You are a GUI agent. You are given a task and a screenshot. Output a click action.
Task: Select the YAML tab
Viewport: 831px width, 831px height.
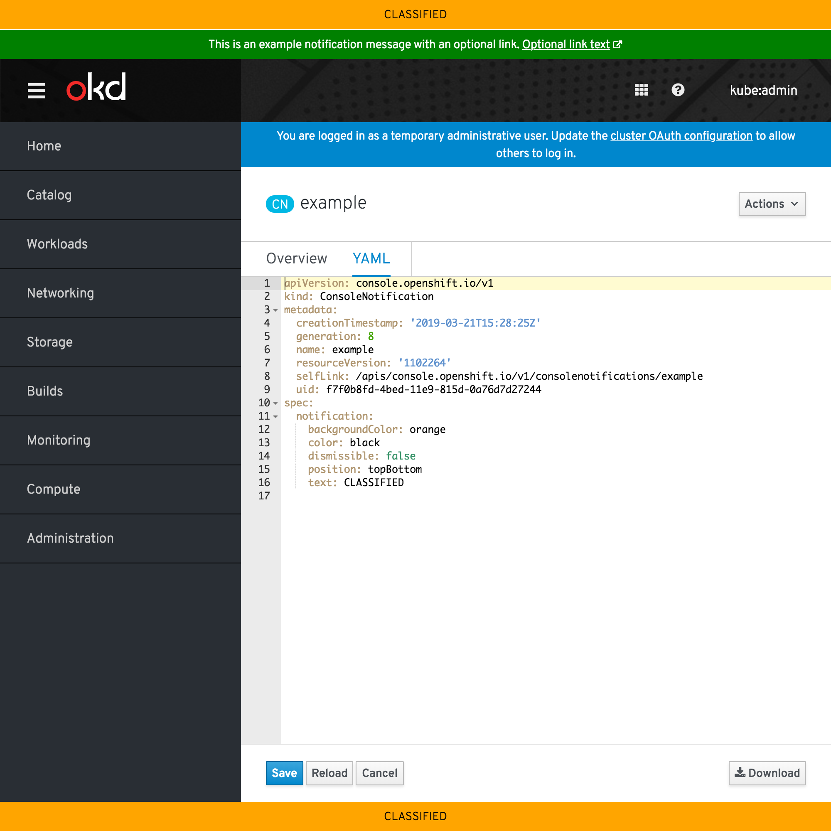371,258
